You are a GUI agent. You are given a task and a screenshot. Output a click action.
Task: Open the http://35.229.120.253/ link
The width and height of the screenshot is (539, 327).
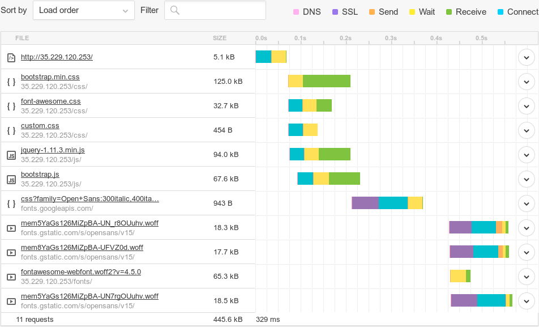[x=57, y=57]
